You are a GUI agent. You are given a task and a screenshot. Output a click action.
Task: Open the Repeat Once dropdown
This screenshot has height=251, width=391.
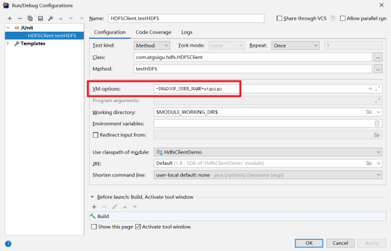pyautogui.click(x=295, y=45)
